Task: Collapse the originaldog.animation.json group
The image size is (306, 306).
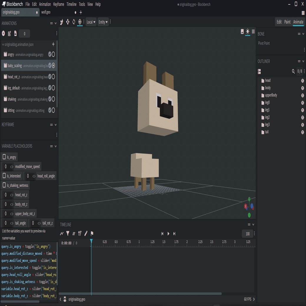Action: pos(3,45)
